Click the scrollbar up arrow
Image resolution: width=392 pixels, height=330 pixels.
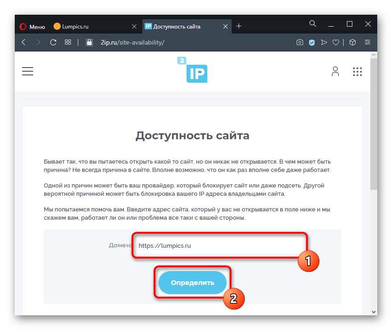(x=374, y=55)
